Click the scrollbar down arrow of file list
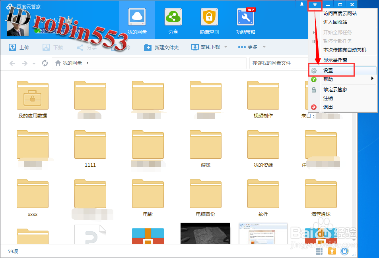Viewport: 379px width, 258px height. point(354,240)
